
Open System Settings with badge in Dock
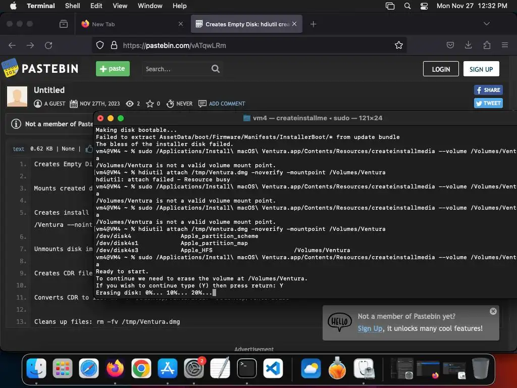coord(194,368)
